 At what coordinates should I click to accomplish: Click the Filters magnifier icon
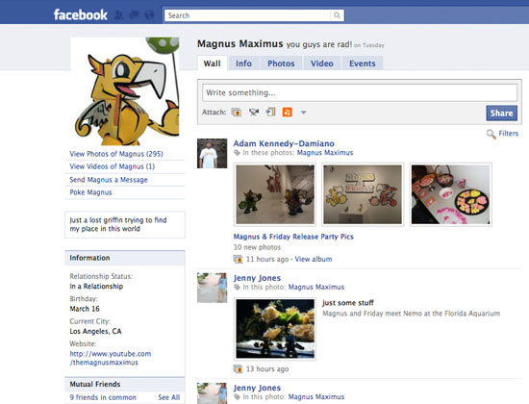click(491, 134)
